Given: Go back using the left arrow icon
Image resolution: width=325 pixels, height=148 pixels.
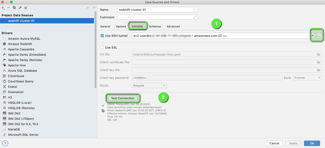Looking at the screenshot, I should [88, 8].
